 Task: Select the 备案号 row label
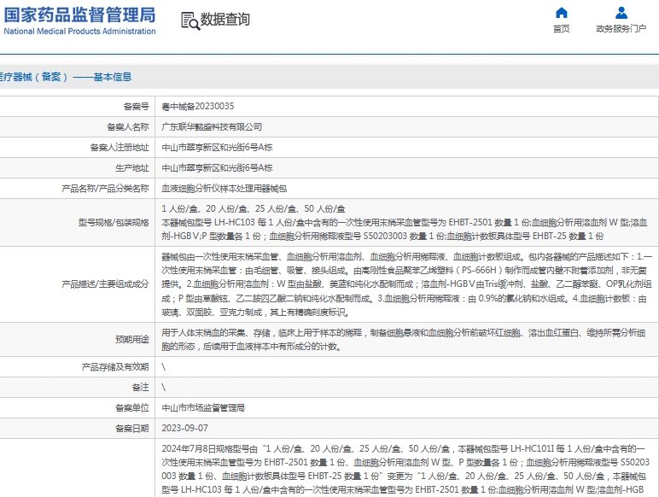point(137,107)
